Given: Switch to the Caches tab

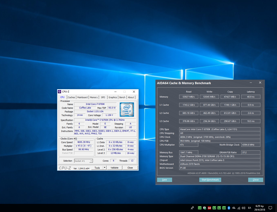Looking at the screenshot, I should click(71, 97).
